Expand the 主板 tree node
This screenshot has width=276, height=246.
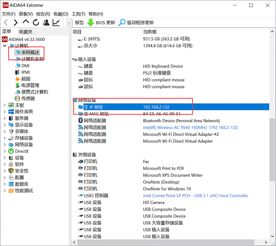(4, 105)
